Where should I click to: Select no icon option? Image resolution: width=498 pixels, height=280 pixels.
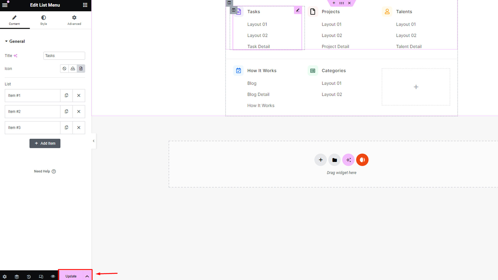pyautogui.click(x=64, y=68)
